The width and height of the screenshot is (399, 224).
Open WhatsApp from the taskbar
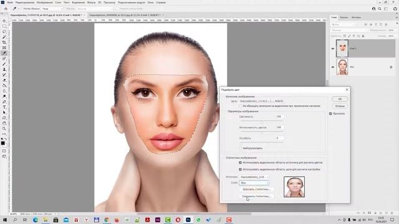[198, 220]
